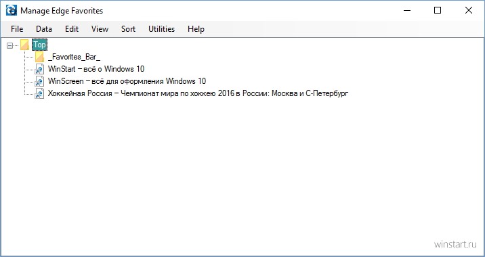Click the WinScreen favorite shortcut icon

(39, 81)
